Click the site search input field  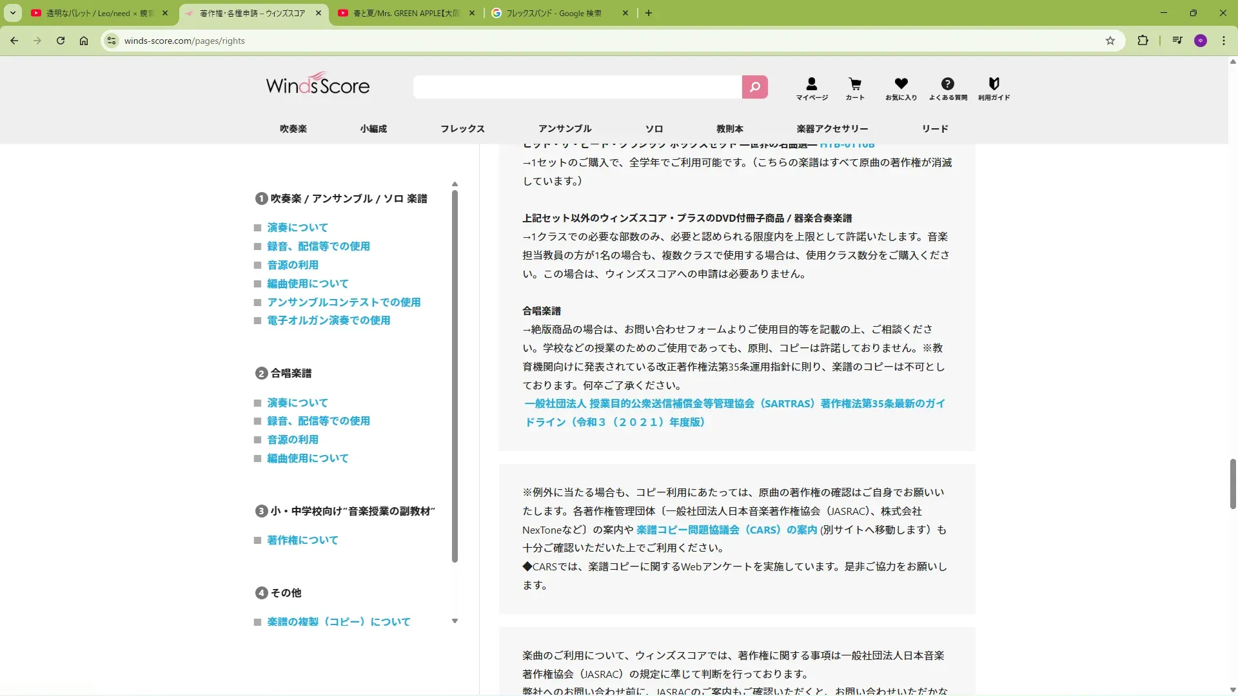(x=577, y=87)
